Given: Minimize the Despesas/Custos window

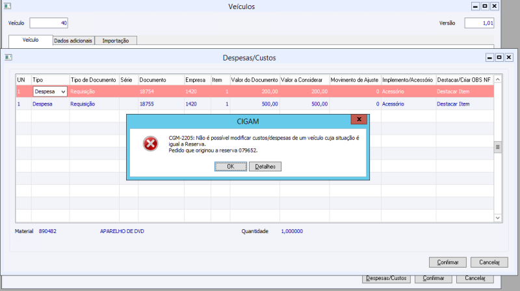Looking at the screenshot, I should tap(489, 57).
